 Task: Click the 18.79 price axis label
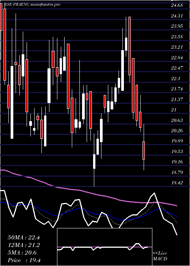(x=177, y=173)
